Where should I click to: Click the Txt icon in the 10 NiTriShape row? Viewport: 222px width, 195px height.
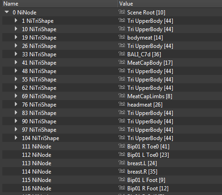(122, 29)
